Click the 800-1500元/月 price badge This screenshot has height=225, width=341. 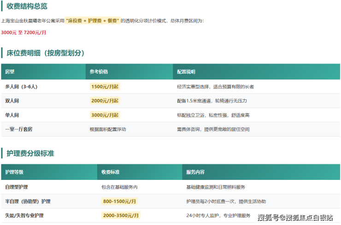(119, 201)
